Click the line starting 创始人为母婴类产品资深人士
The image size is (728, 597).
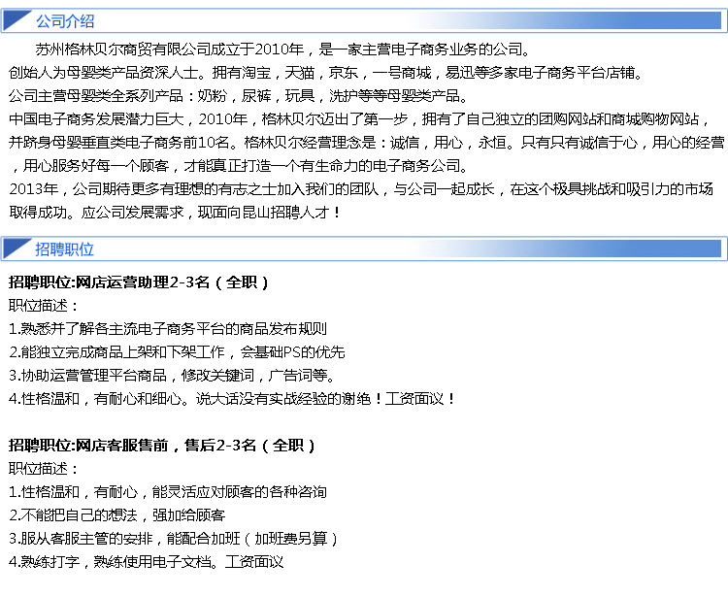(x=325, y=73)
